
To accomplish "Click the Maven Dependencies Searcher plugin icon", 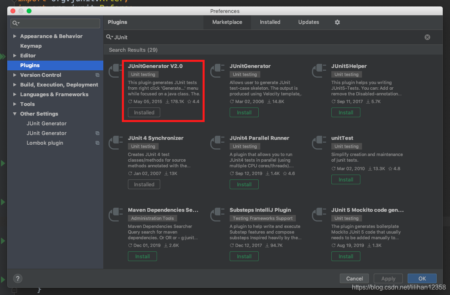I will [115, 215].
